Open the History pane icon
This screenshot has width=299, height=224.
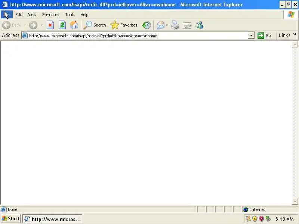(x=147, y=25)
